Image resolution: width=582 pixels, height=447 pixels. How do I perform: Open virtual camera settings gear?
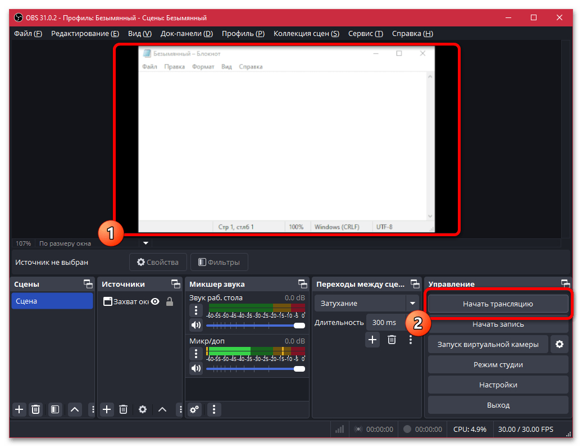[560, 345]
